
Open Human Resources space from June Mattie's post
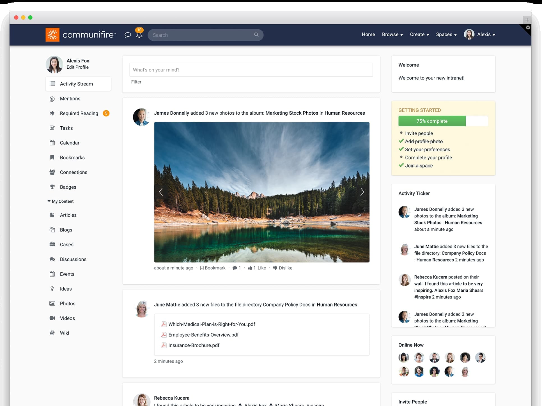coord(337,305)
